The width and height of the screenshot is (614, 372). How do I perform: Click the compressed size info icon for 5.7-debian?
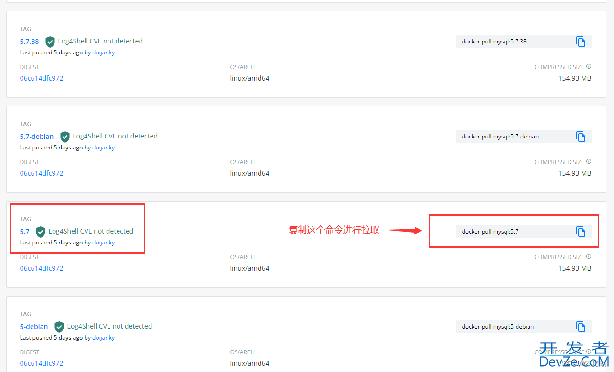[589, 162]
